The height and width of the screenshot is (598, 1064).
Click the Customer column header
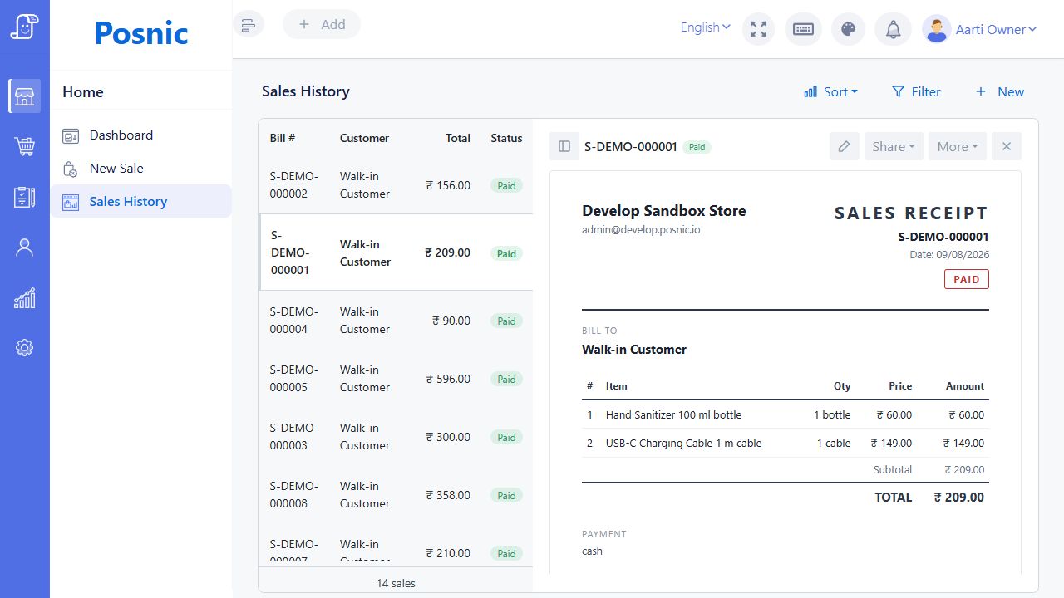364,138
